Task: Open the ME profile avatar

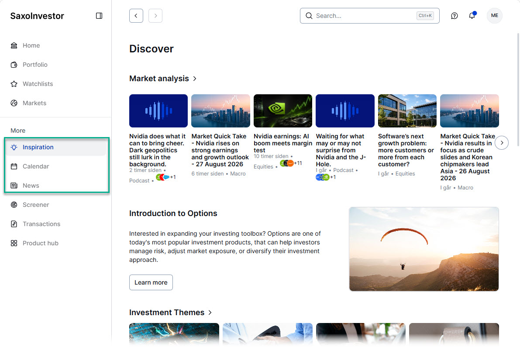Action: (495, 16)
